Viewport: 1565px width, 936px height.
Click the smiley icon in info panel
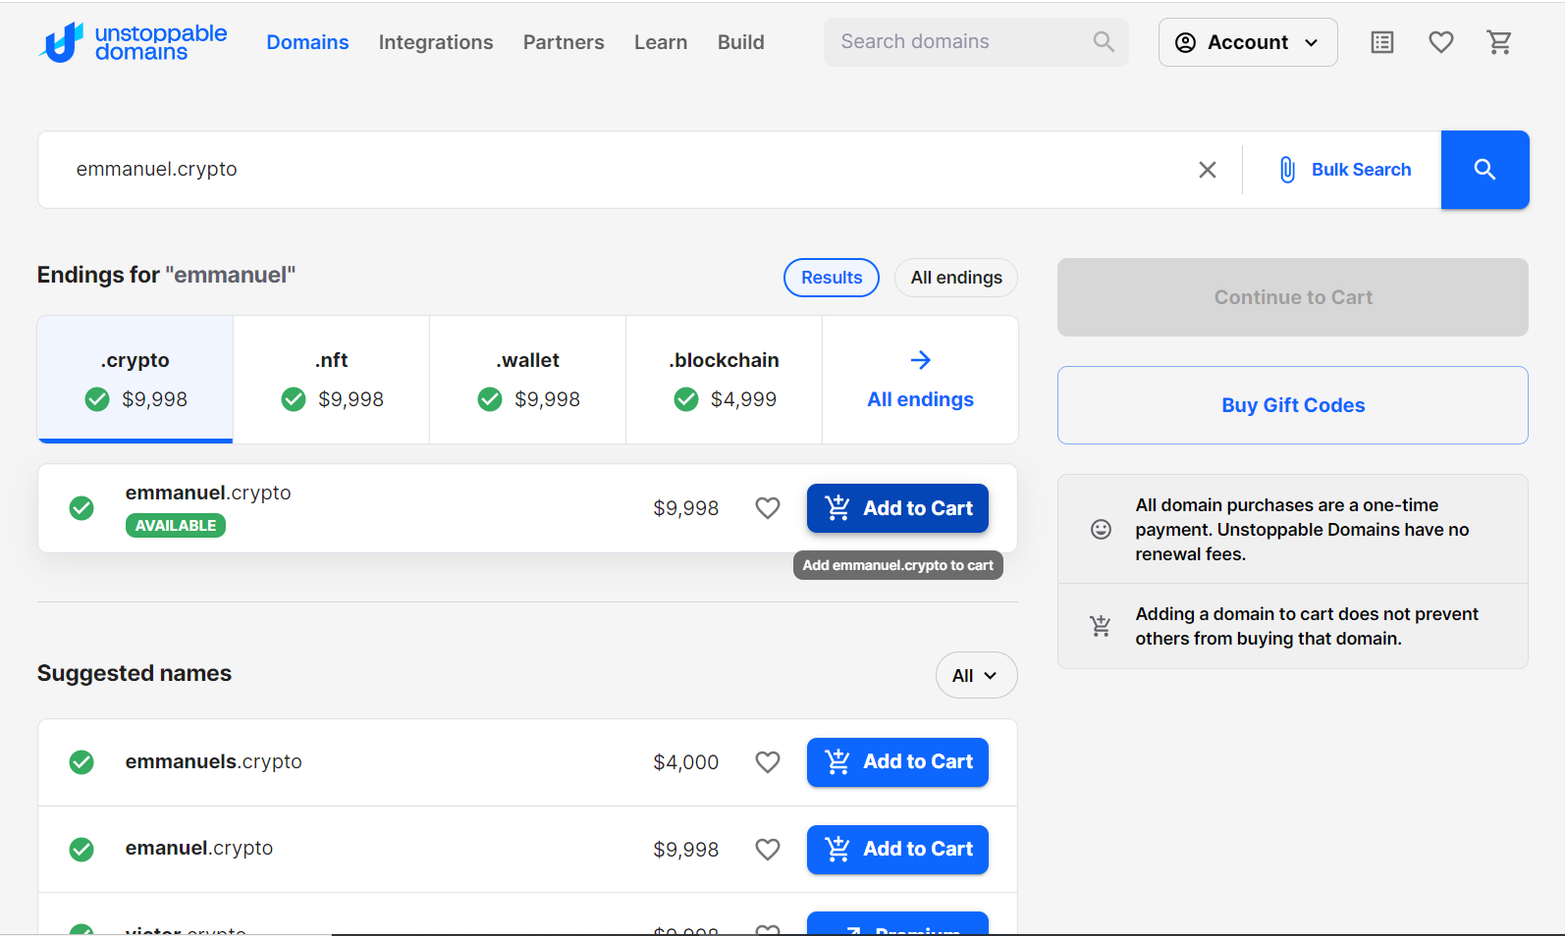tap(1102, 530)
